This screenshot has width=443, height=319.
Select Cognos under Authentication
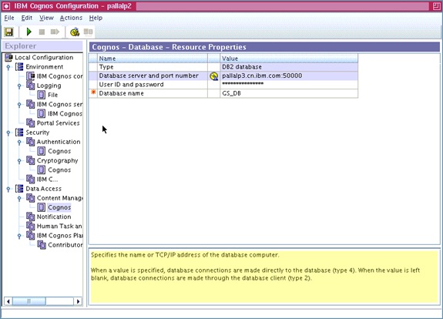pos(59,151)
